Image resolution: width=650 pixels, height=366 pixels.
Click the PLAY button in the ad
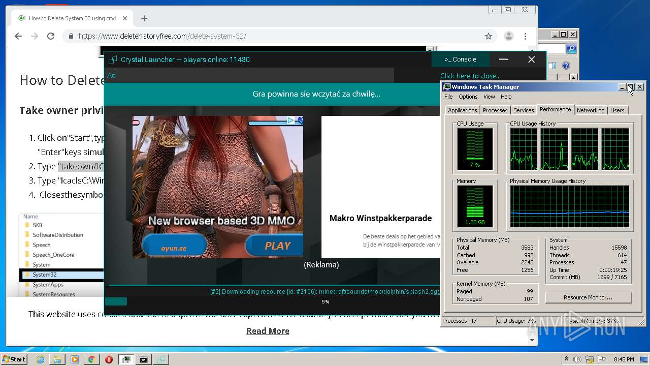click(275, 246)
